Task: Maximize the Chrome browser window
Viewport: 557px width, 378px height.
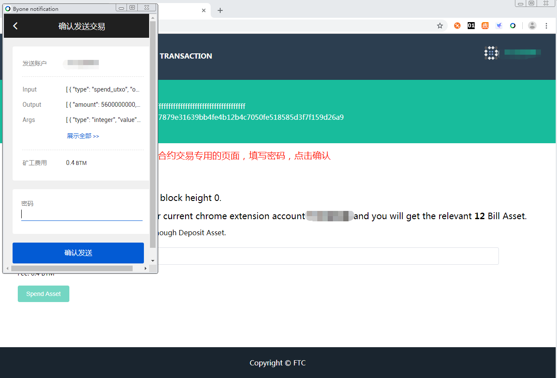Action: (x=531, y=3)
